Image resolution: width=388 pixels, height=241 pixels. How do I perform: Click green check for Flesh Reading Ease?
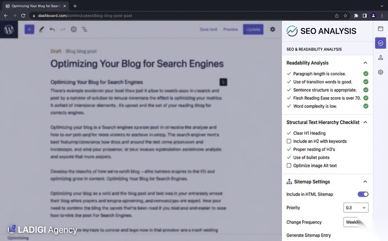366,98
